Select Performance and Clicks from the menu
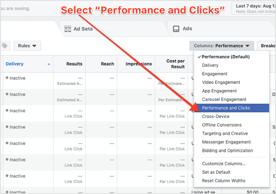The image size is (276, 194). 226,108
